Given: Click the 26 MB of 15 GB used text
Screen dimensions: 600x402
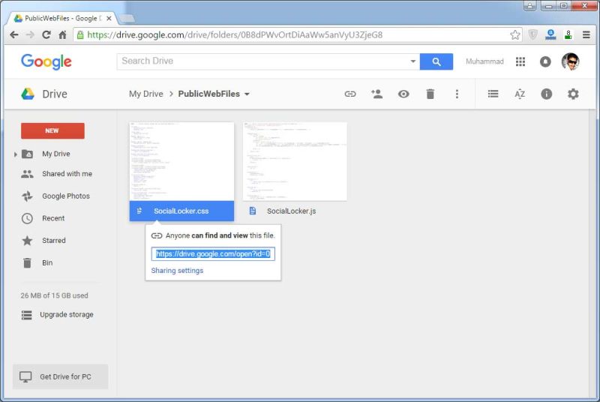Looking at the screenshot, I should pos(54,295).
